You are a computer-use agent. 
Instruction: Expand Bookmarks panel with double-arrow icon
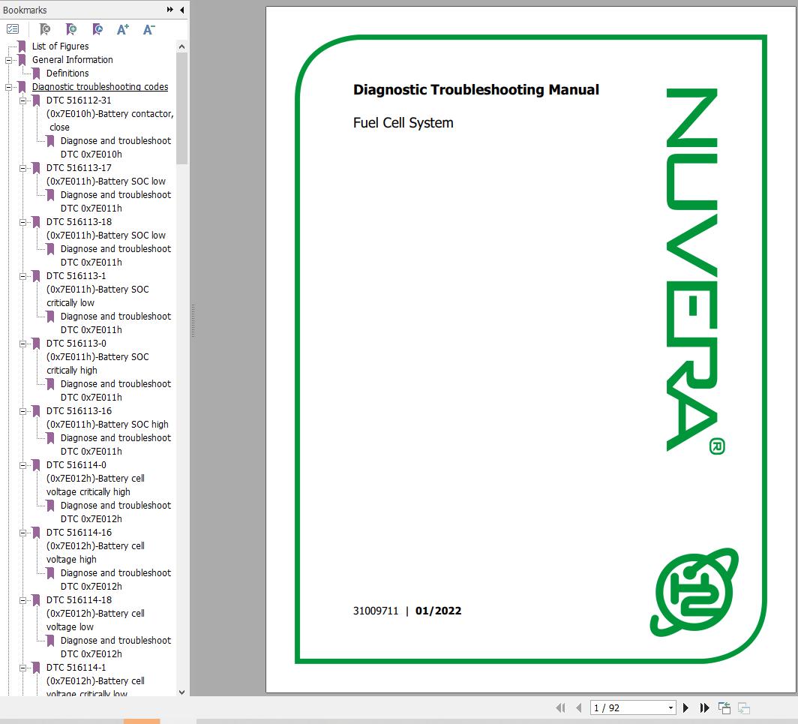coord(170,10)
